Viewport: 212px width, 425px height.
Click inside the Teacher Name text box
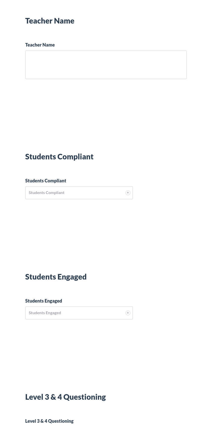(x=106, y=65)
